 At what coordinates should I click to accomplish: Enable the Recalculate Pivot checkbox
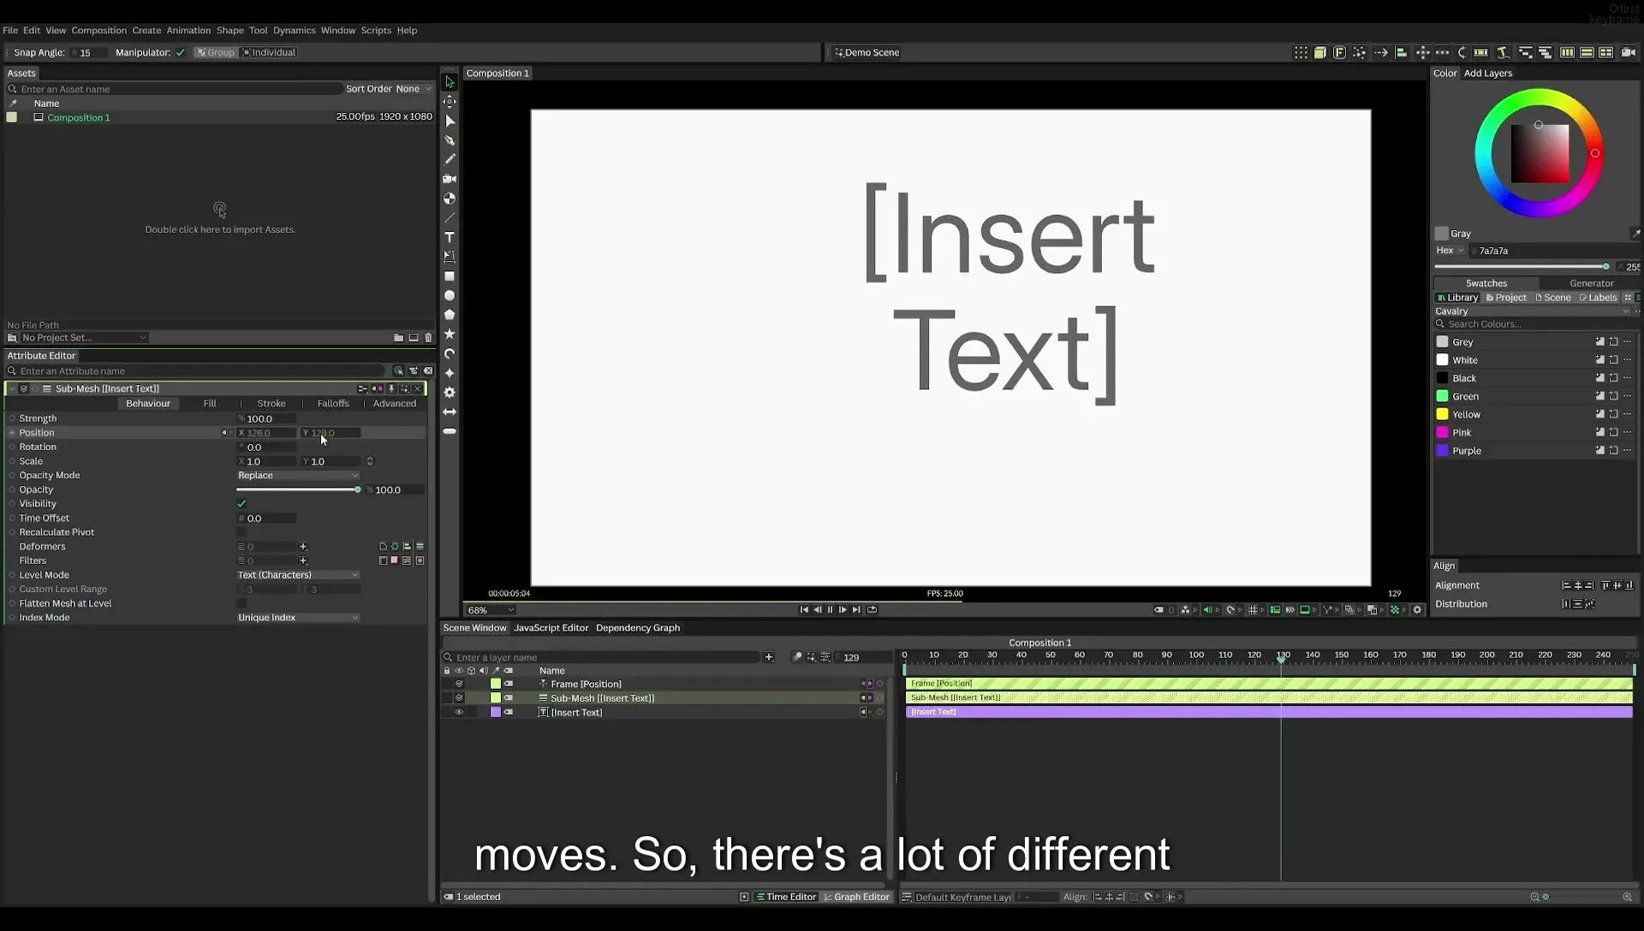[241, 532]
